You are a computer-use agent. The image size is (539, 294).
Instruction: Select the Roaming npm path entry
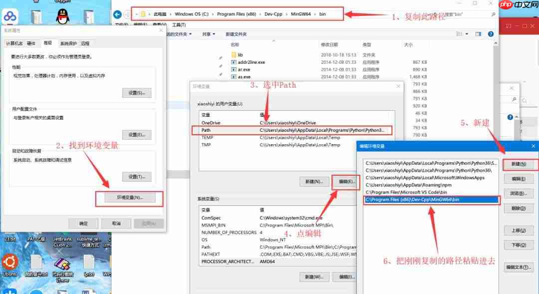[431, 185]
